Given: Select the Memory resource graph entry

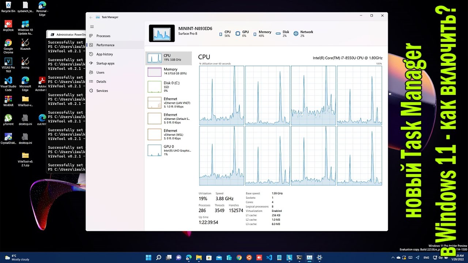Looking at the screenshot, I should point(169,72).
